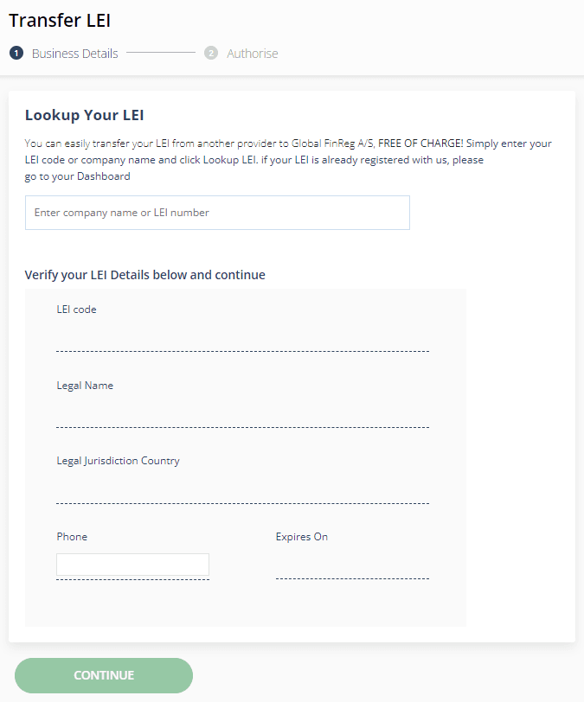Click the Legal Jurisdiction Country label
584x702 pixels.
point(118,461)
